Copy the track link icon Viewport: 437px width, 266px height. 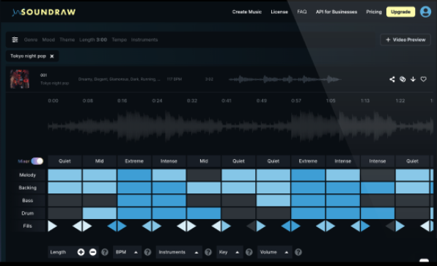pyautogui.click(x=403, y=79)
